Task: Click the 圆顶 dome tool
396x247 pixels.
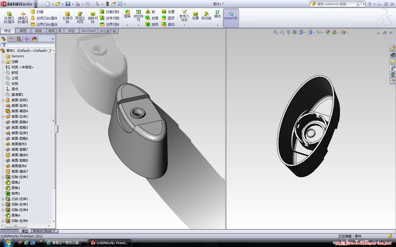Action: [x=168, y=18]
